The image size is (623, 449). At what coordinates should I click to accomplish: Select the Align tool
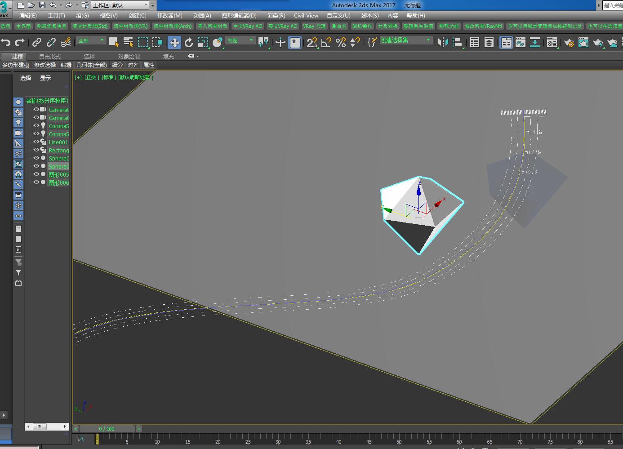coord(457,42)
